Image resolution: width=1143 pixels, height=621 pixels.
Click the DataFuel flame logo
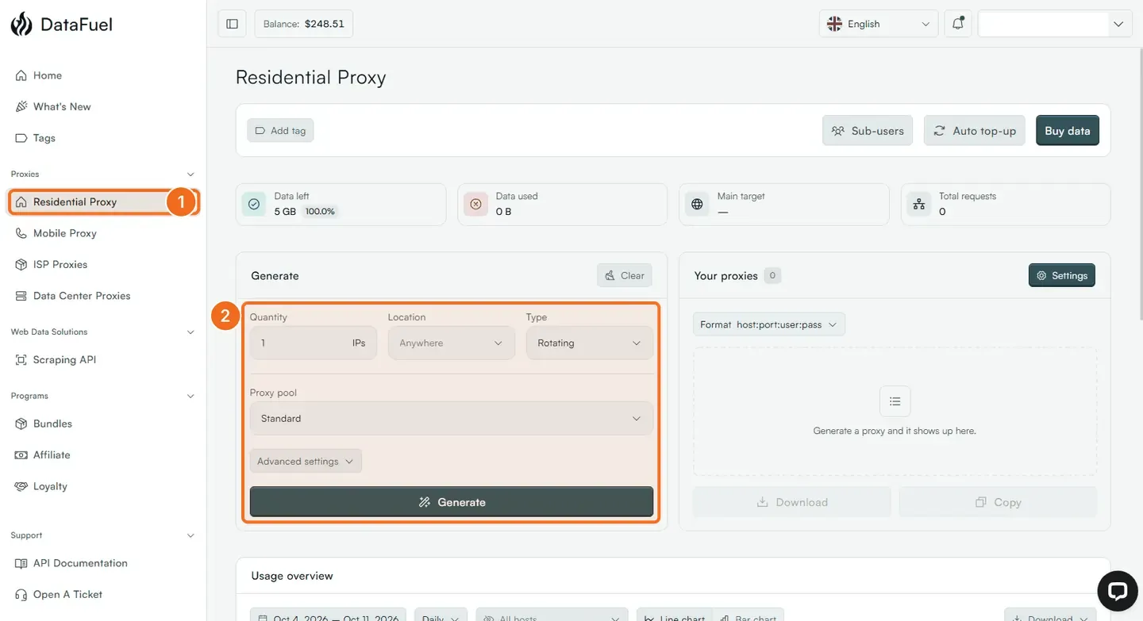tap(21, 24)
